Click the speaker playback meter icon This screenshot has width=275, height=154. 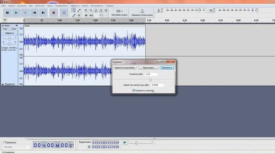(211, 10)
